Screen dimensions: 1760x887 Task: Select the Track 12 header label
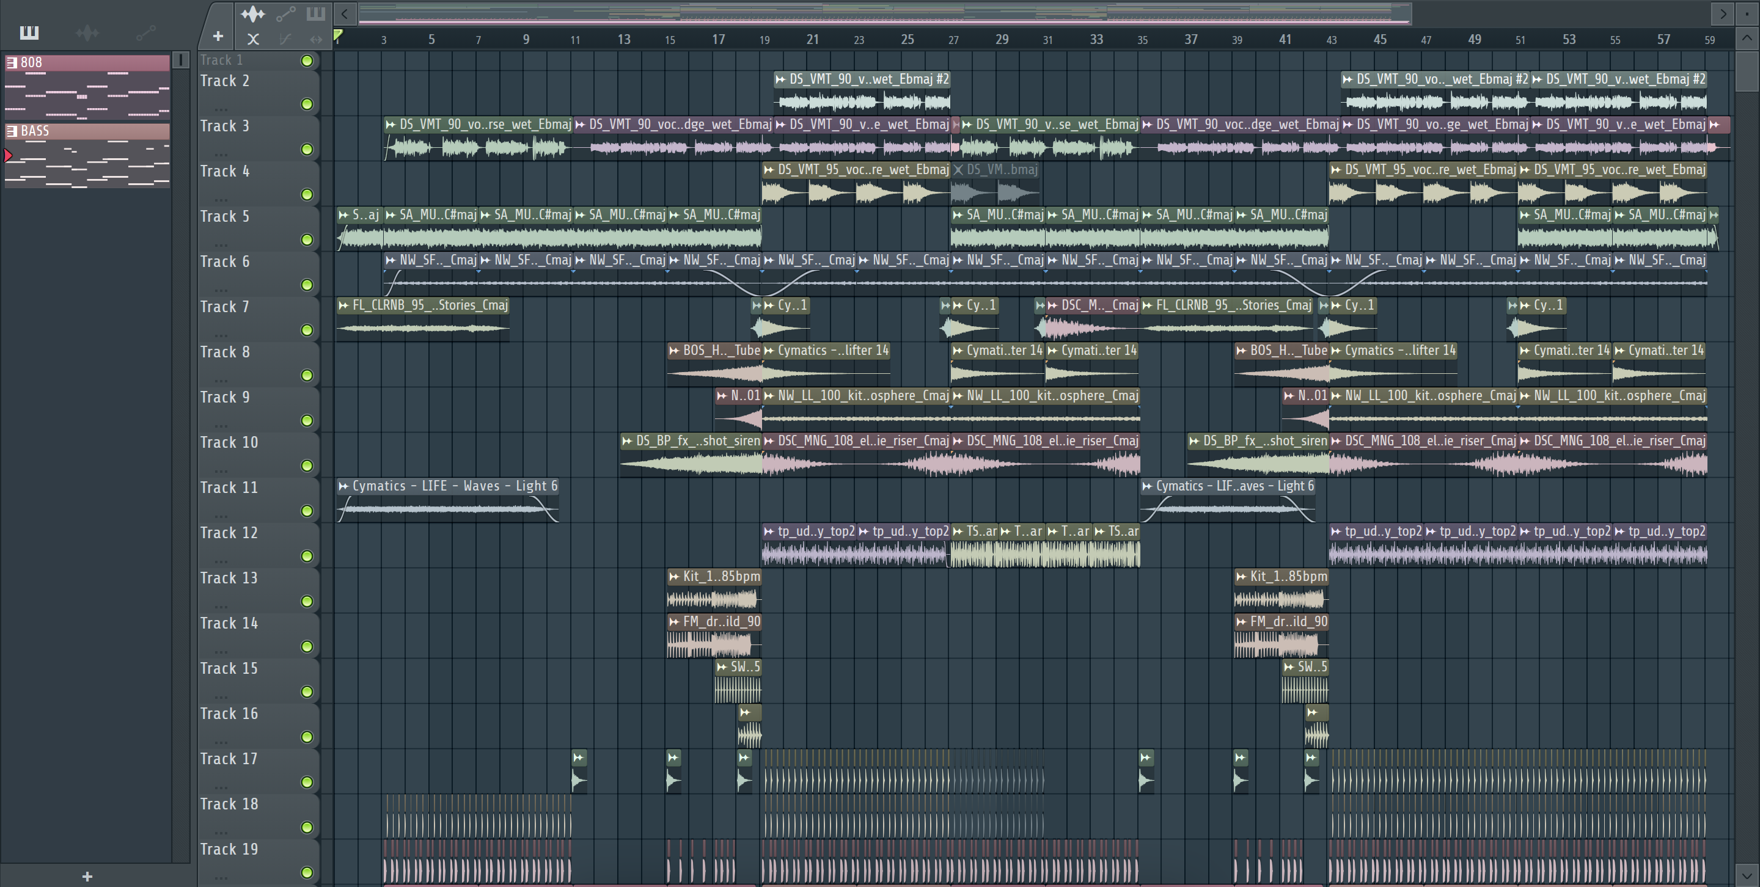point(229,533)
